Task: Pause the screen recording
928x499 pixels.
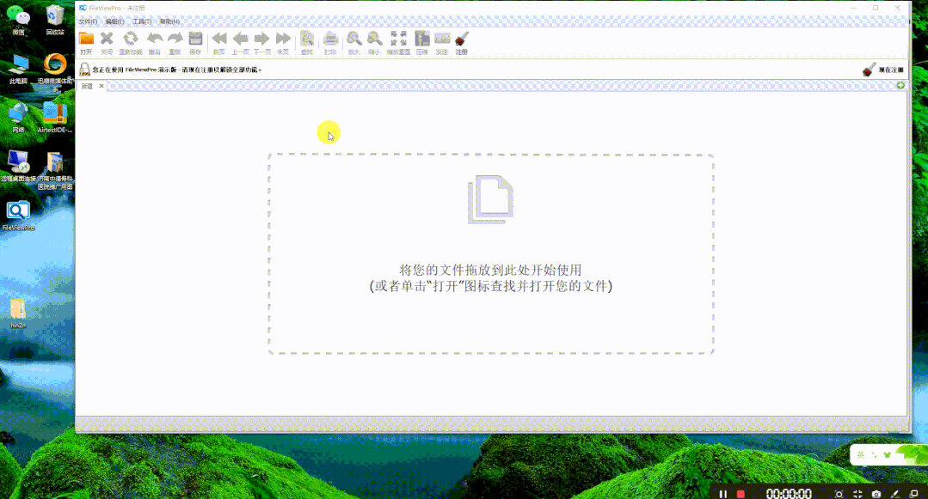Action: [x=722, y=494]
